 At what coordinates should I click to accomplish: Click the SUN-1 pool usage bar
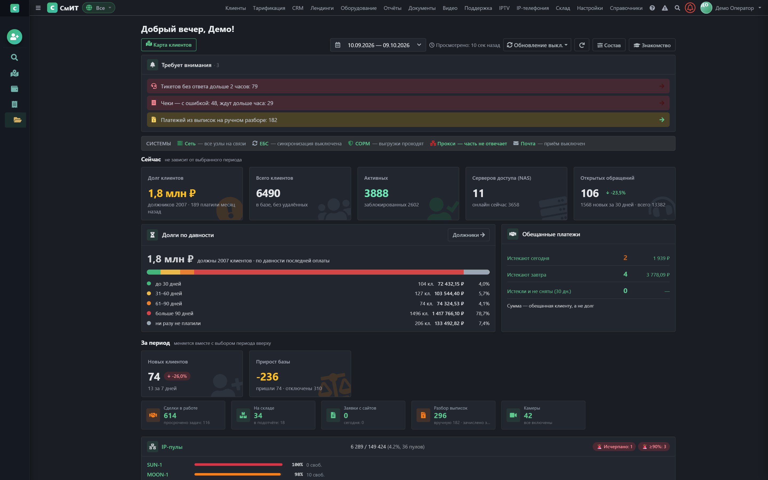(x=238, y=465)
